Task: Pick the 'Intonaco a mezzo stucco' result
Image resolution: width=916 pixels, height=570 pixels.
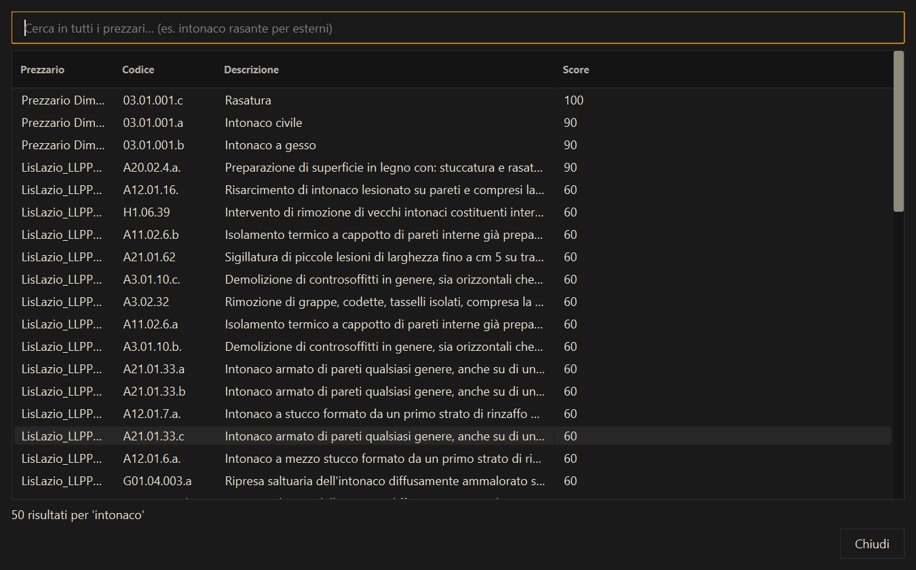Action: pos(453,459)
